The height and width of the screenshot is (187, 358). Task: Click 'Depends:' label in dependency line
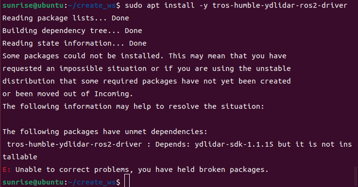[x=172, y=144]
